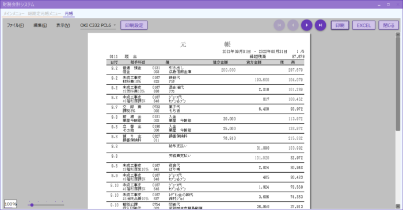
Task: Click the 混合油代 description
Action: (176, 87)
